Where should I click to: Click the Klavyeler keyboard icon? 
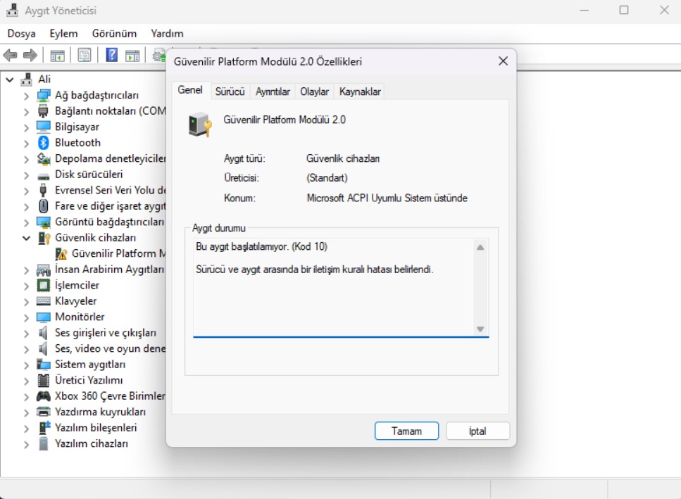[44, 301]
